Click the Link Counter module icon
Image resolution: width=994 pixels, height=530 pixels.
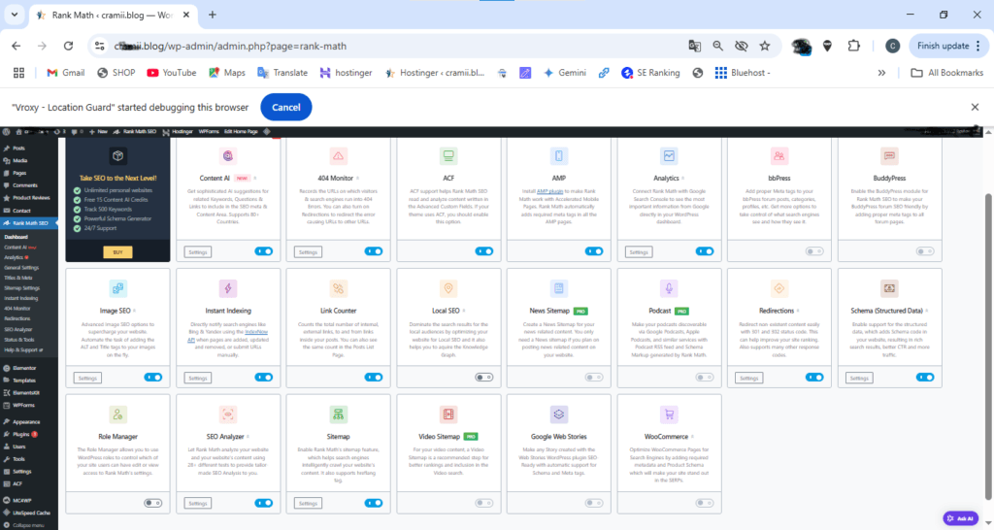(339, 288)
